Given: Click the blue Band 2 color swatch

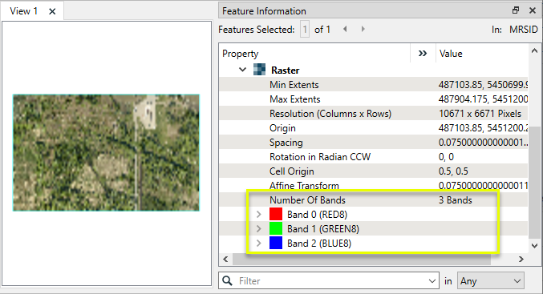Looking at the screenshot, I should [276, 243].
